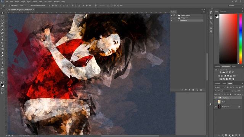Select the Clone Stamp tool
This screenshot has height=137, width=244.
(2, 40)
